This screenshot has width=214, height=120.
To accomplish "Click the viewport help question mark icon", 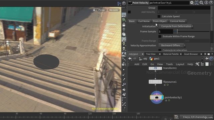I will pyautogui.click(x=124, y=3).
